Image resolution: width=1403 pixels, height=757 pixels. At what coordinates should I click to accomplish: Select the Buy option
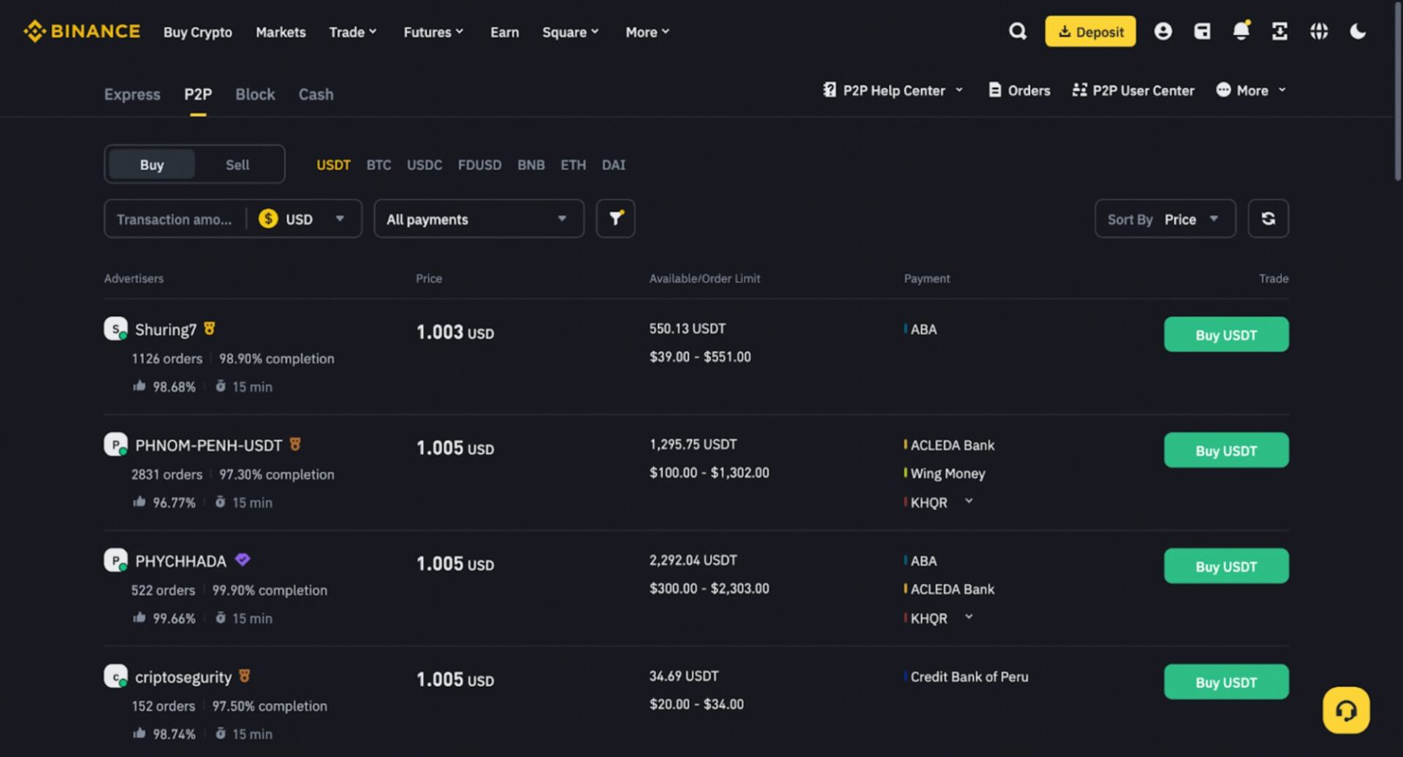(151, 164)
